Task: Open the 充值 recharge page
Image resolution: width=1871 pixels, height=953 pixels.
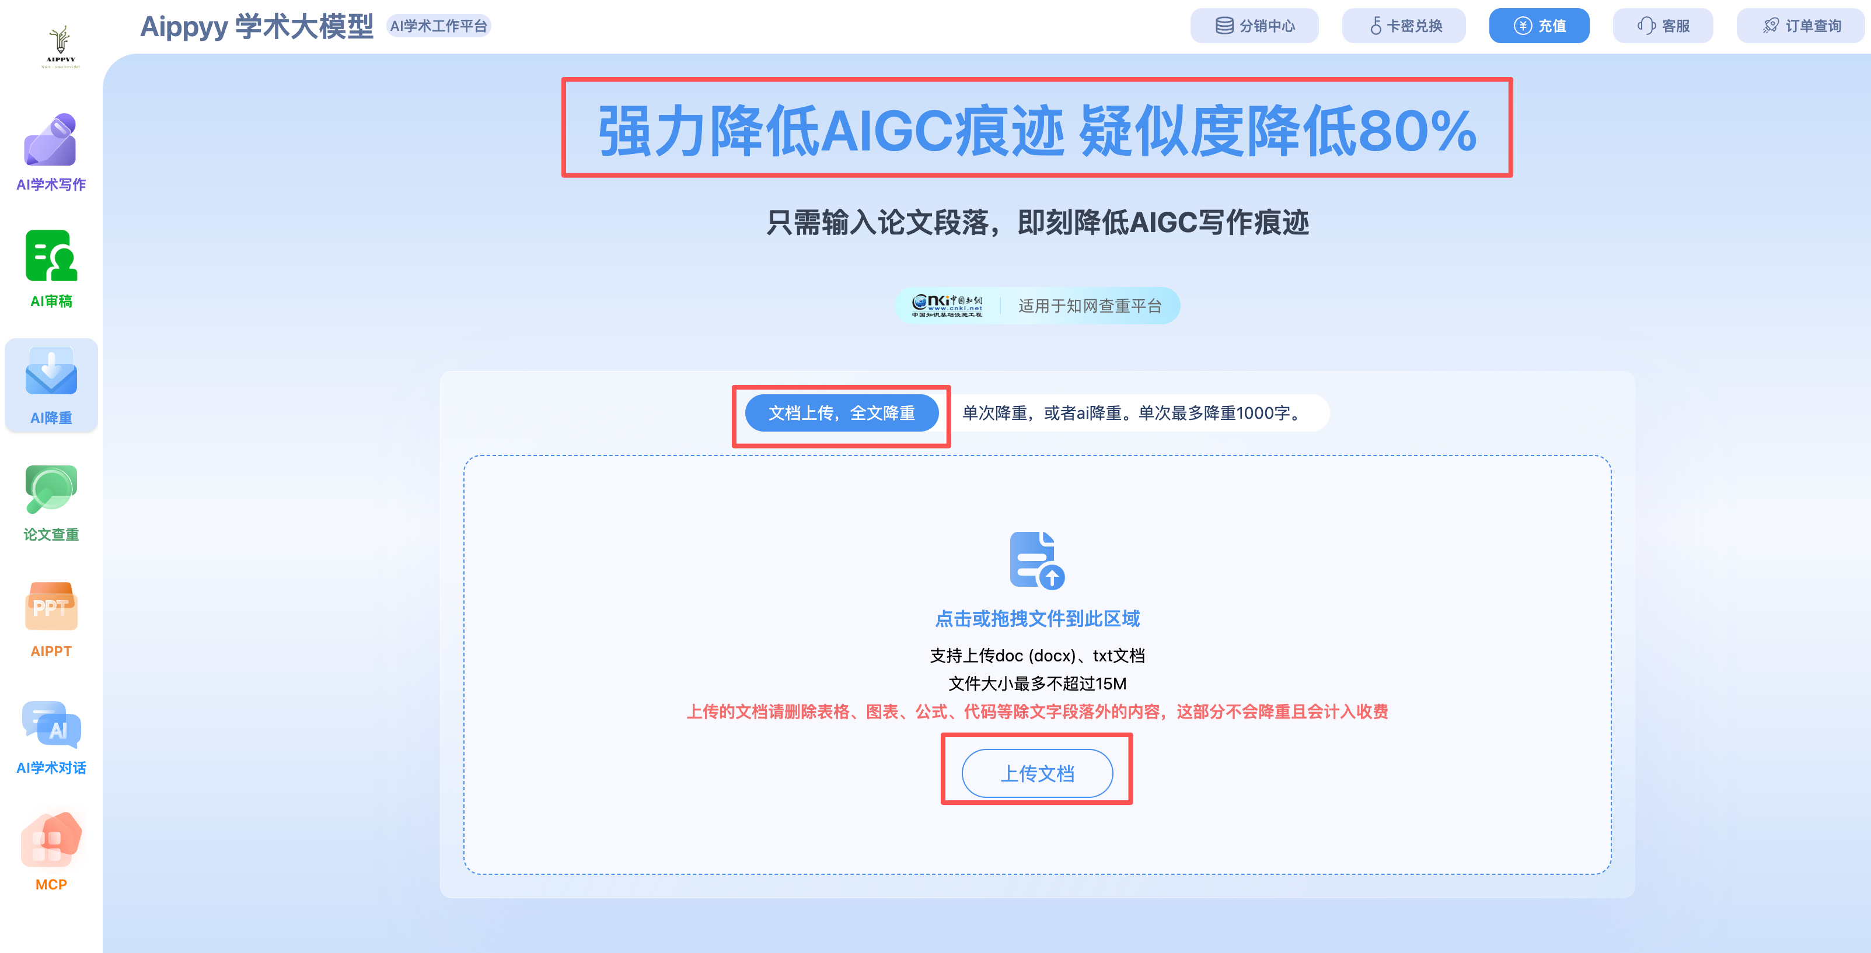Action: [x=1539, y=26]
